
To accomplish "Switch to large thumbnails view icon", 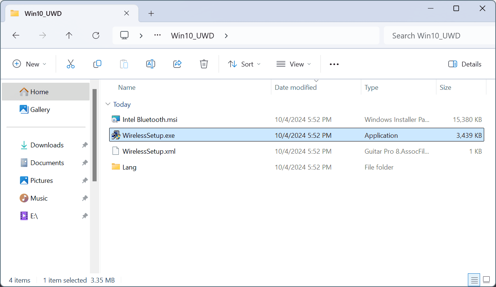I will coord(486,280).
